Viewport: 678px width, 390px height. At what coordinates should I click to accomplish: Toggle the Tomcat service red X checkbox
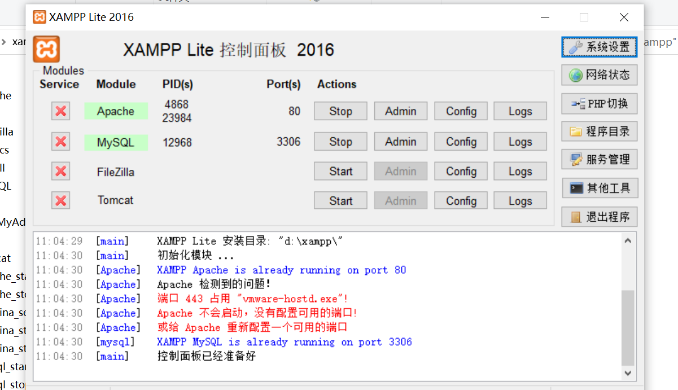coord(60,200)
